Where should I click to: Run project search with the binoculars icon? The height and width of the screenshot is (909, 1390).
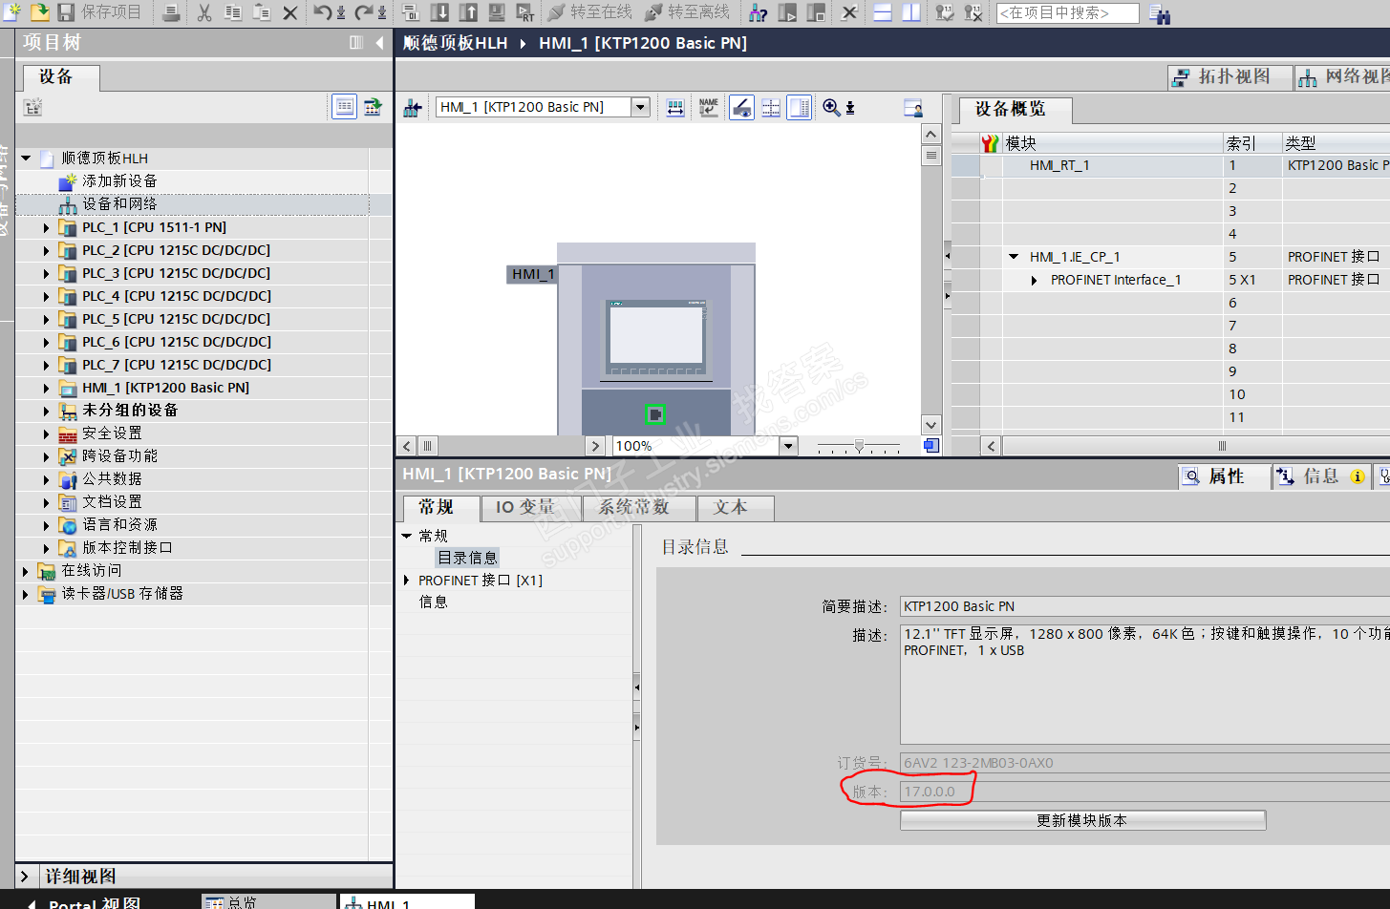point(1160,13)
